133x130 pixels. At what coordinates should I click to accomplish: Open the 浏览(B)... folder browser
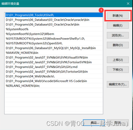118,35
